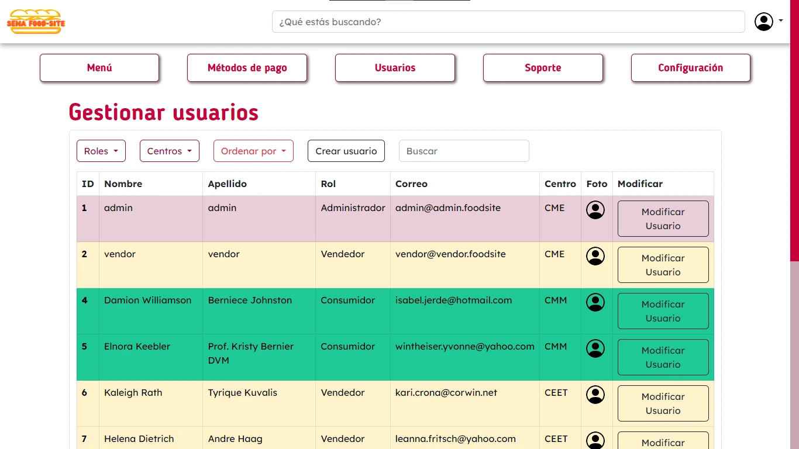Expand the dropdown caret beside profile icon

coord(781,21)
